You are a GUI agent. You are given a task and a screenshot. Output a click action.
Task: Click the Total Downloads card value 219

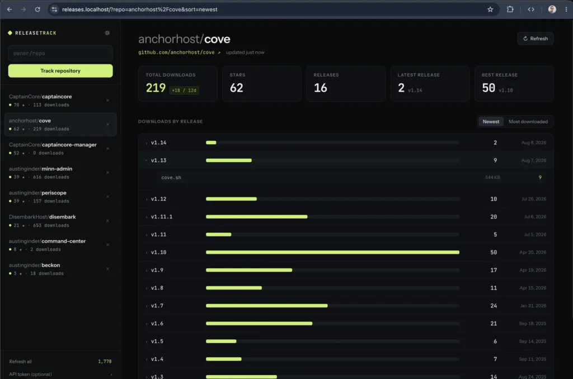pyautogui.click(x=156, y=88)
